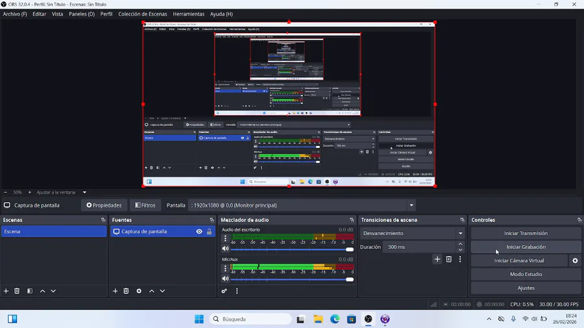Adjust Mic/Aux volume slider
Image resolution: width=584 pixels, height=328 pixels.
tap(292, 279)
